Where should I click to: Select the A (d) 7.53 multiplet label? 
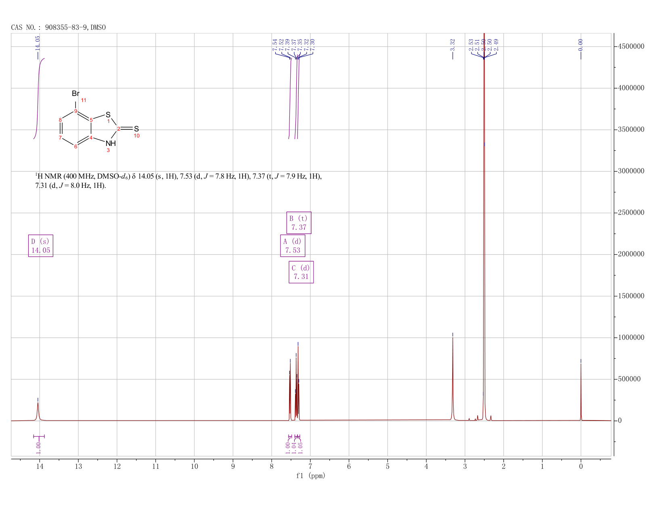tap(293, 246)
